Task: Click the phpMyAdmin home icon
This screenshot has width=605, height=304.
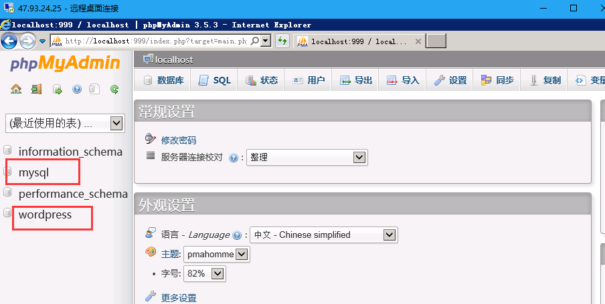Action: [x=16, y=89]
